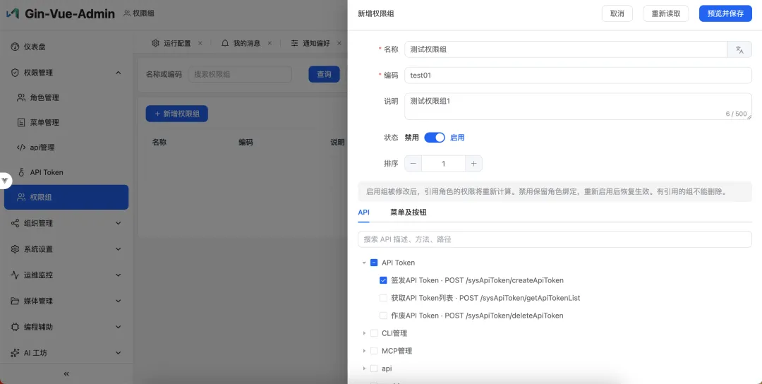Collapse the 权限管理 sidebar menu chevron
The height and width of the screenshot is (384, 762).
click(x=118, y=73)
